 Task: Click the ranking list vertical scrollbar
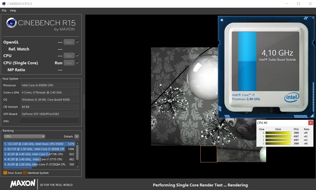78,152
